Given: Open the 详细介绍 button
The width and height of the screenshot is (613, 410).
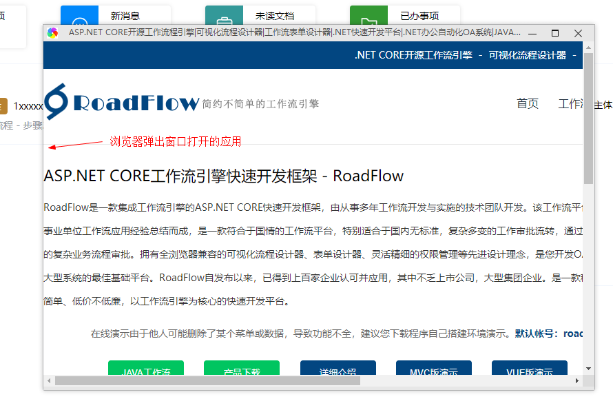Looking at the screenshot, I should coord(337,368).
